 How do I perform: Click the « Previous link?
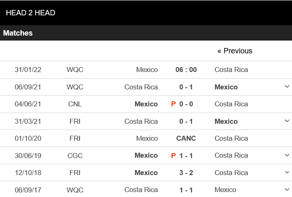(235, 51)
